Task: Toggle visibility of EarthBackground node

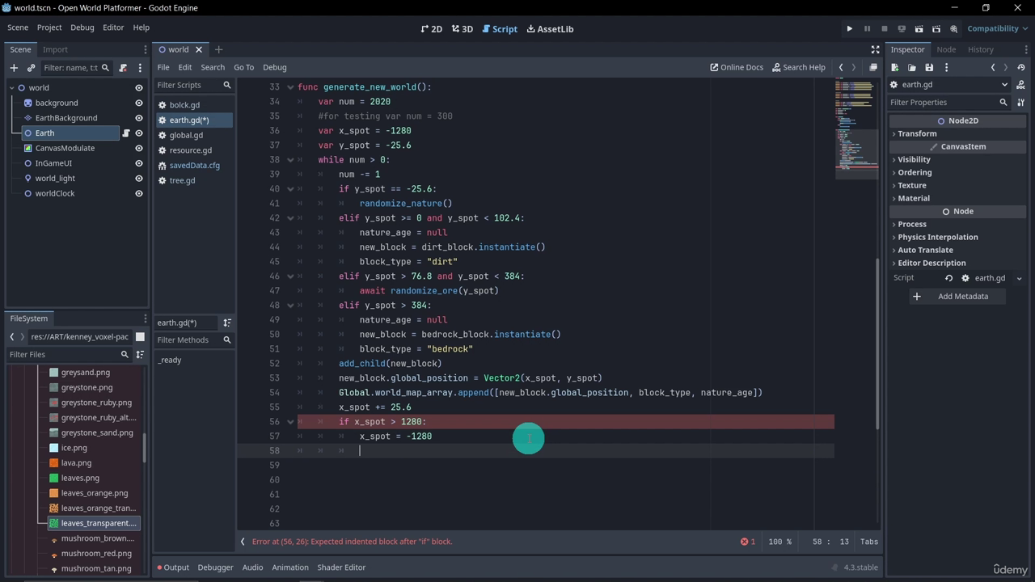Action: (139, 118)
